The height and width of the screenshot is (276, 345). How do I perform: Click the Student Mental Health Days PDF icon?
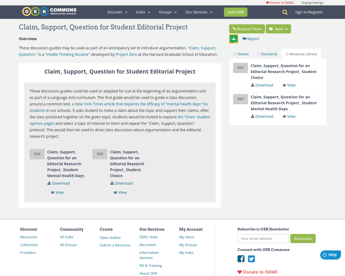[x=37, y=154]
